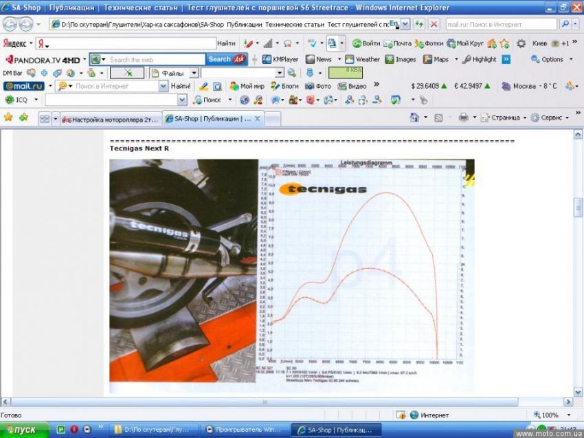Click the horizontal scrollbar right arrow
The width and height of the screenshot is (584, 438).
coord(568,402)
